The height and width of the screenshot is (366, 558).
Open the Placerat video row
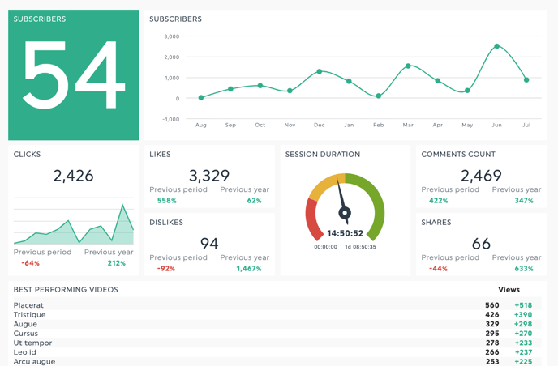tap(30, 305)
